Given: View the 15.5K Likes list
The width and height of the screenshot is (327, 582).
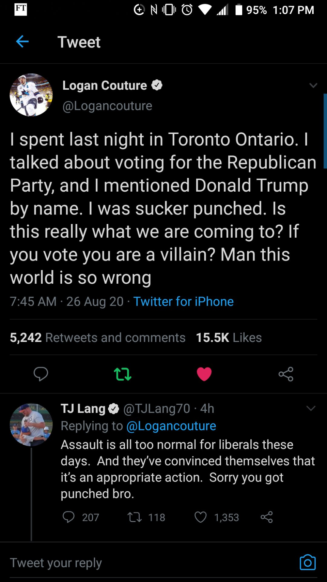Looking at the screenshot, I should click(x=229, y=338).
